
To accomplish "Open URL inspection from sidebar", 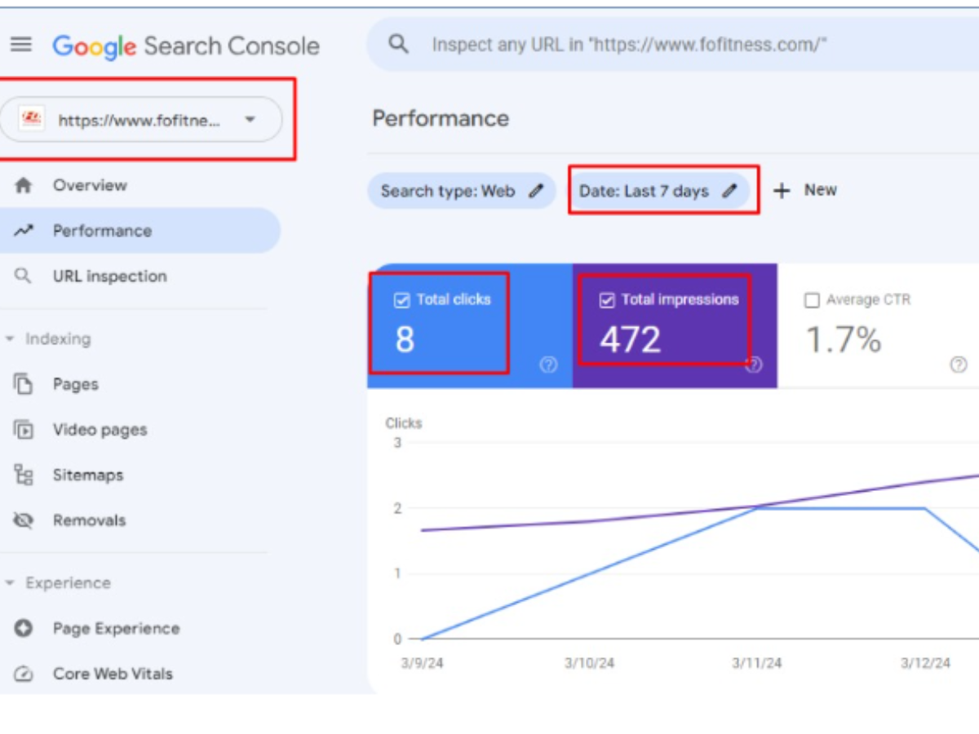I will (109, 276).
